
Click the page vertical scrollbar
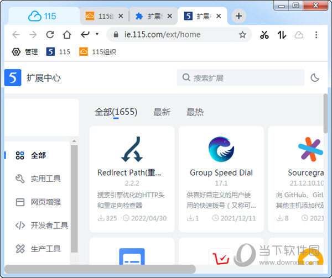click(325, 114)
